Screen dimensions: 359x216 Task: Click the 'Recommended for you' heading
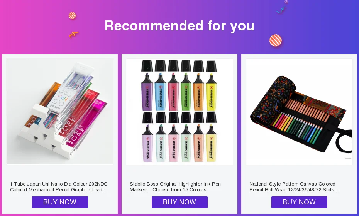[179, 25]
